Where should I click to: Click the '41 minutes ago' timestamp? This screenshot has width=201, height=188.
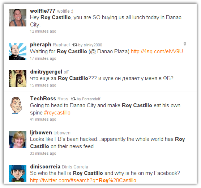point(43,119)
